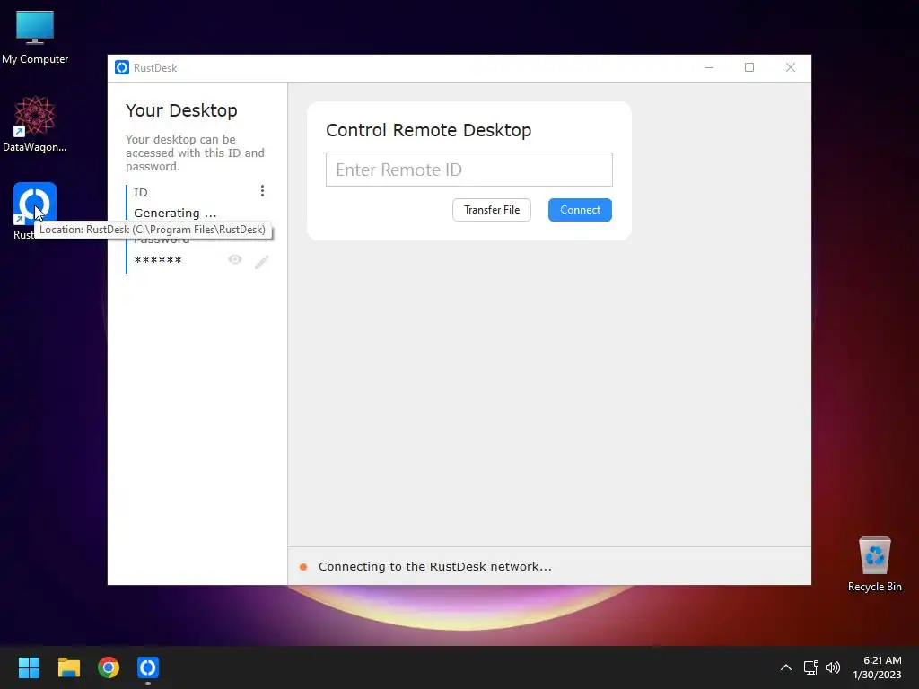Click the 'Control Remote Desktop' heading
919x689 pixels.
[x=428, y=130]
